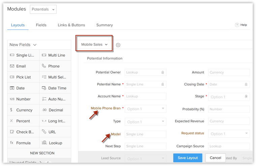Open the Potentials module dropdown
256x166 pixels.
coord(43,9)
